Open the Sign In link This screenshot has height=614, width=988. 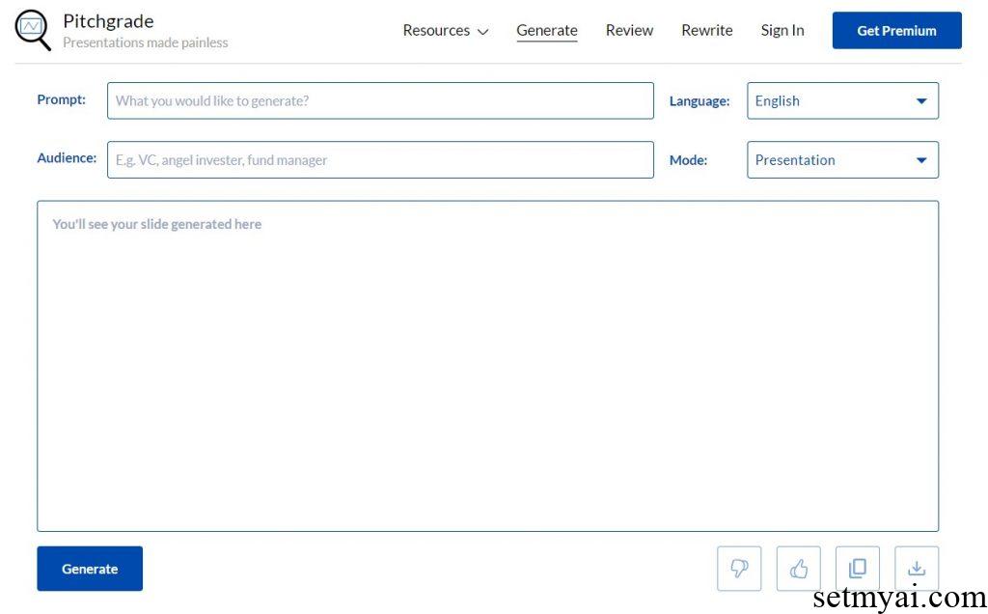tap(782, 30)
